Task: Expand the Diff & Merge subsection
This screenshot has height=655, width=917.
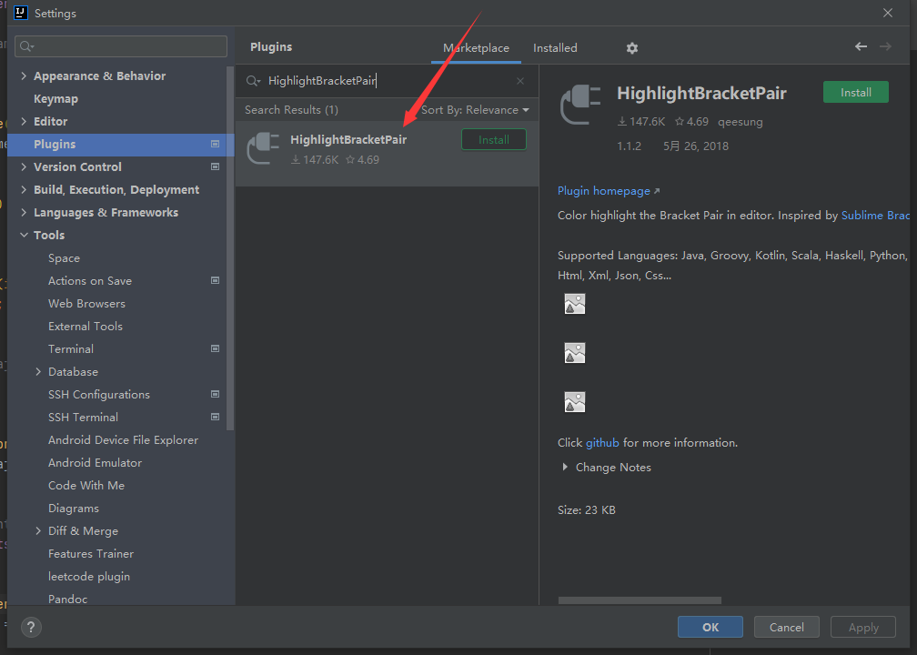Action: (x=38, y=531)
